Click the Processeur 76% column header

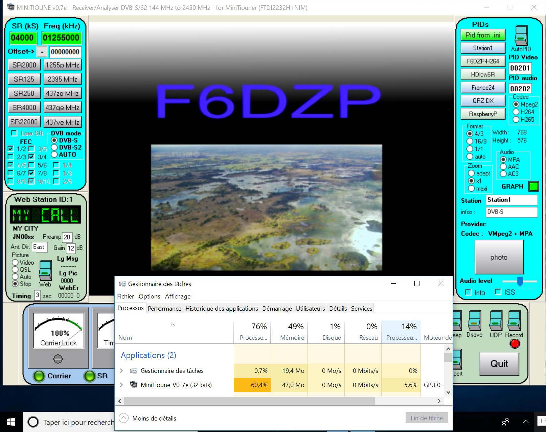coord(252,332)
